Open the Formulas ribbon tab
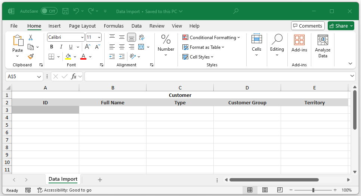The height and width of the screenshot is (196, 361). point(114,26)
